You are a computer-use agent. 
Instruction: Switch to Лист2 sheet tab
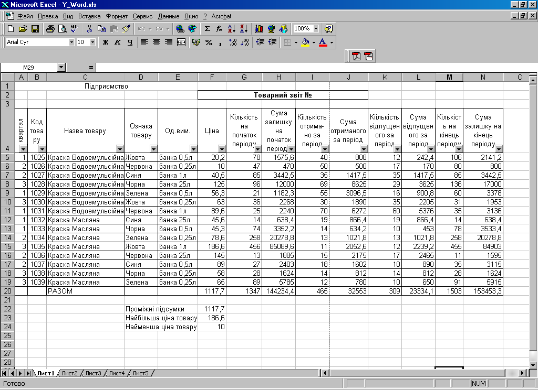(70, 373)
